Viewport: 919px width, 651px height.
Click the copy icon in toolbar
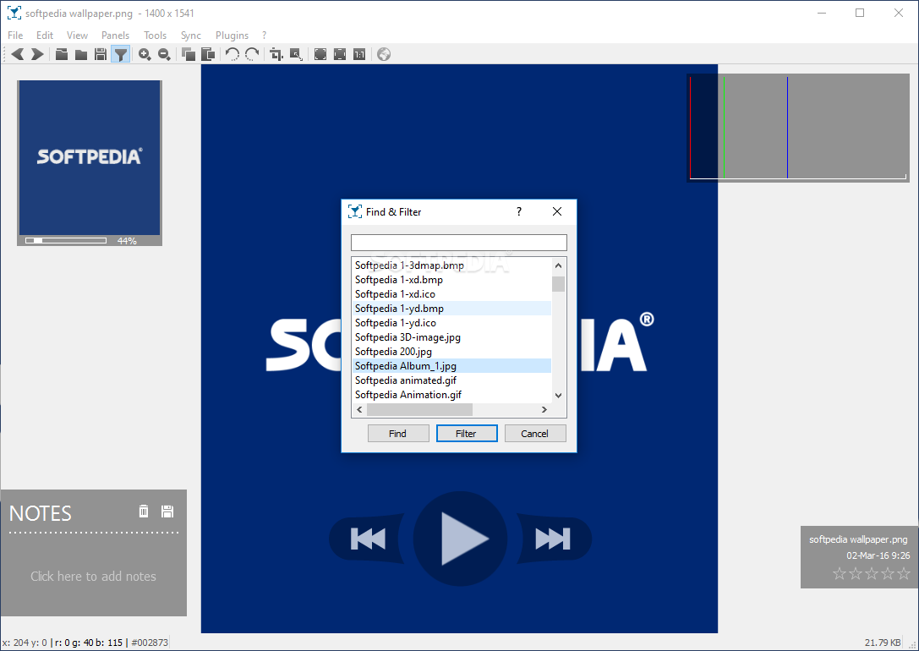(189, 54)
